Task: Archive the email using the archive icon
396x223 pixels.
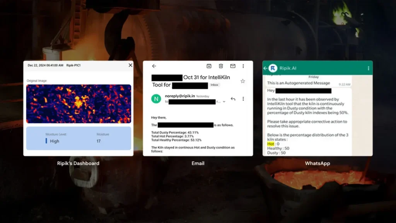Action: [209, 66]
